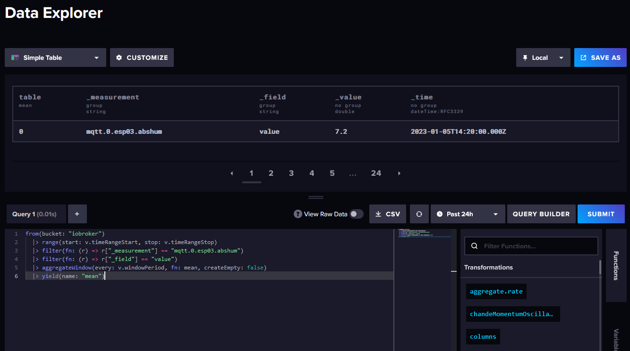Click the _value column header
This screenshot has height=351, width=630.
pos(348,97)
